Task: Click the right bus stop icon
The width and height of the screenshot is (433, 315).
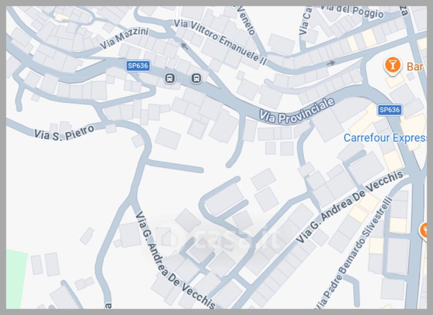Action: point(196,78)
